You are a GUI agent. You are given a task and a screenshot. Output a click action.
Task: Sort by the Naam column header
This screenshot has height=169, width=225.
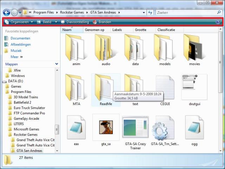72,30
